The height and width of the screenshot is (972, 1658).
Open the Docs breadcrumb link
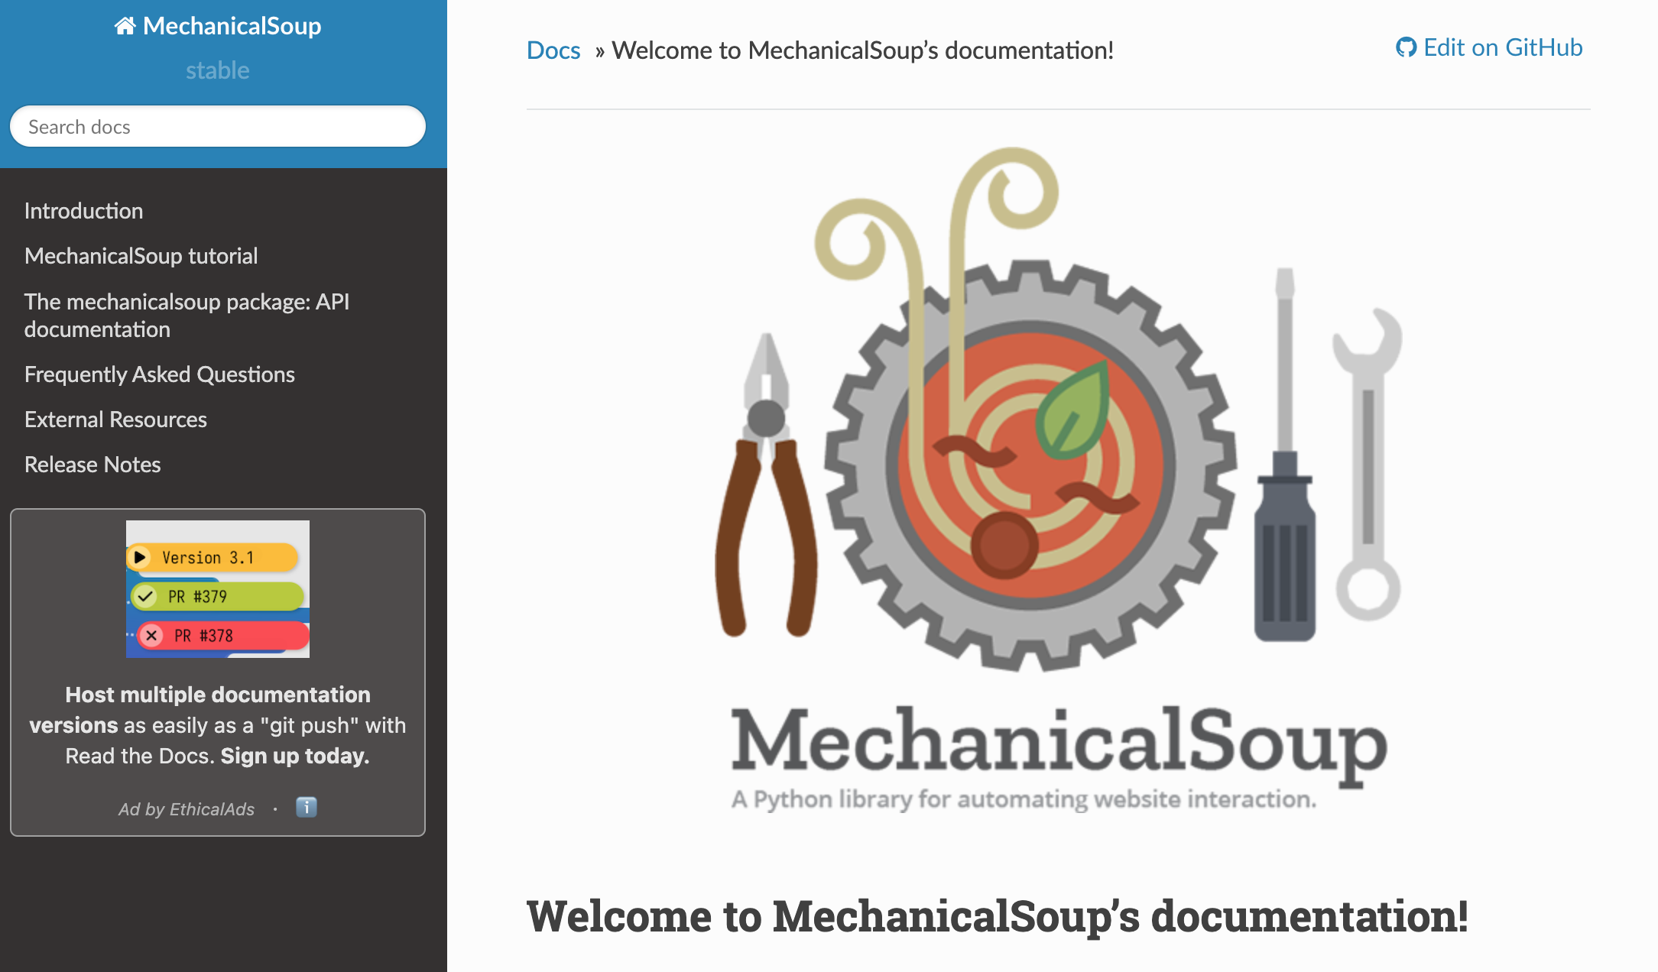pyautogui.click(x=553, y=50)
